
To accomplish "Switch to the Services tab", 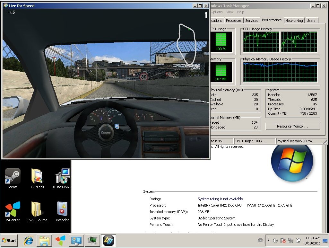I will [252, 21].
